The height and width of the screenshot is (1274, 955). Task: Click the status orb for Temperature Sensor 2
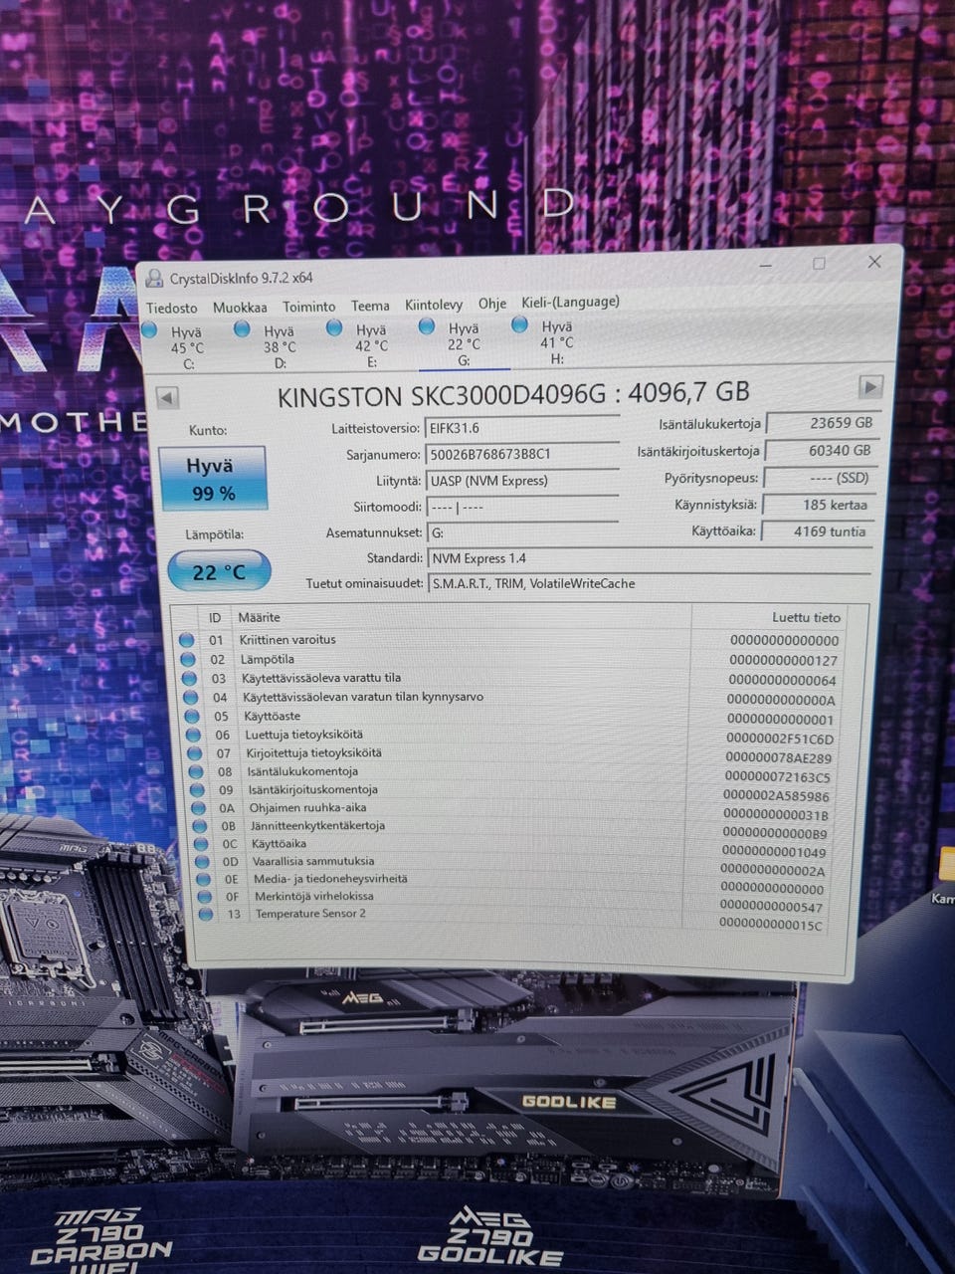(x=207, y=914)
